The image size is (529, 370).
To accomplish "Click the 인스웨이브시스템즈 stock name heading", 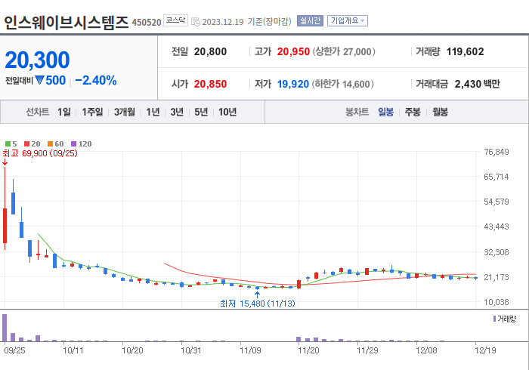I will click(x=67, y=23).
